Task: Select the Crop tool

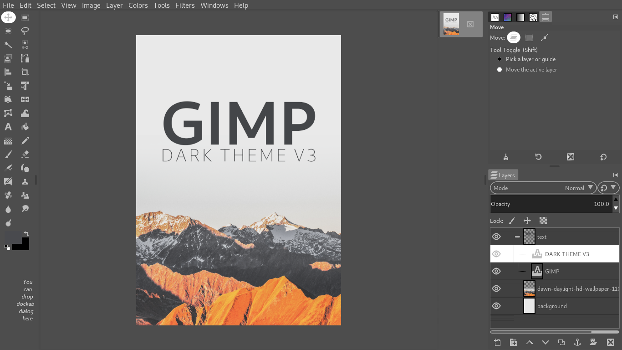Action: (x=25, y=72)
